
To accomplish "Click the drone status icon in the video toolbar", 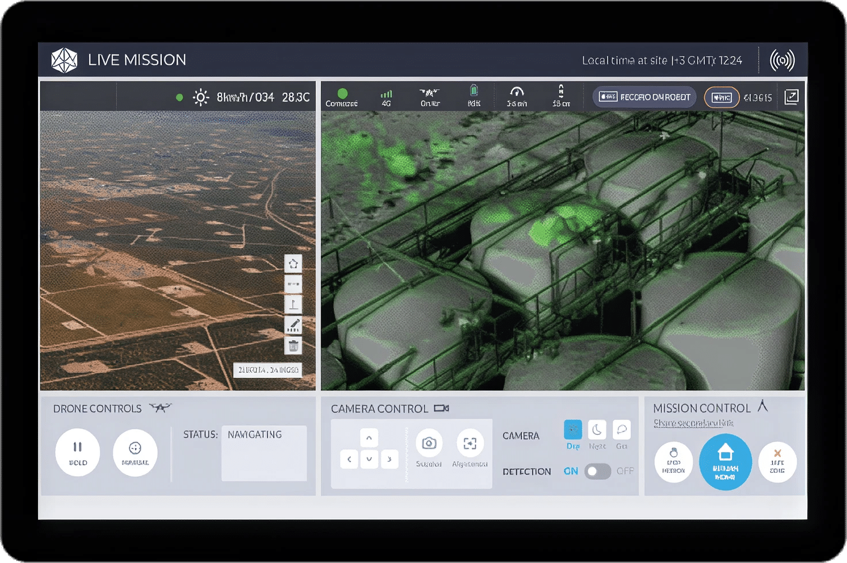I will click(x=429, y=92).
